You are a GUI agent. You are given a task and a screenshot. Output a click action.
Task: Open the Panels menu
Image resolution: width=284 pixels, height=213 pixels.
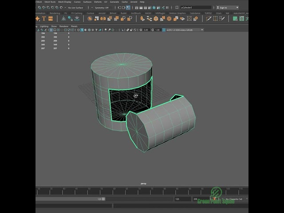(74, 26)
